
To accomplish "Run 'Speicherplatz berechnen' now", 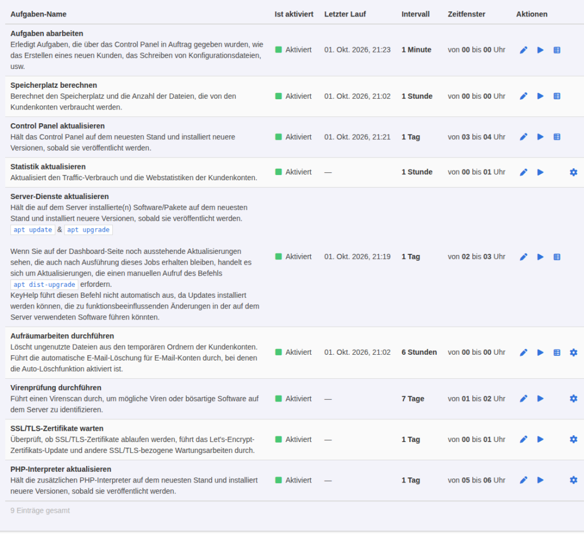I will [540, 96].
